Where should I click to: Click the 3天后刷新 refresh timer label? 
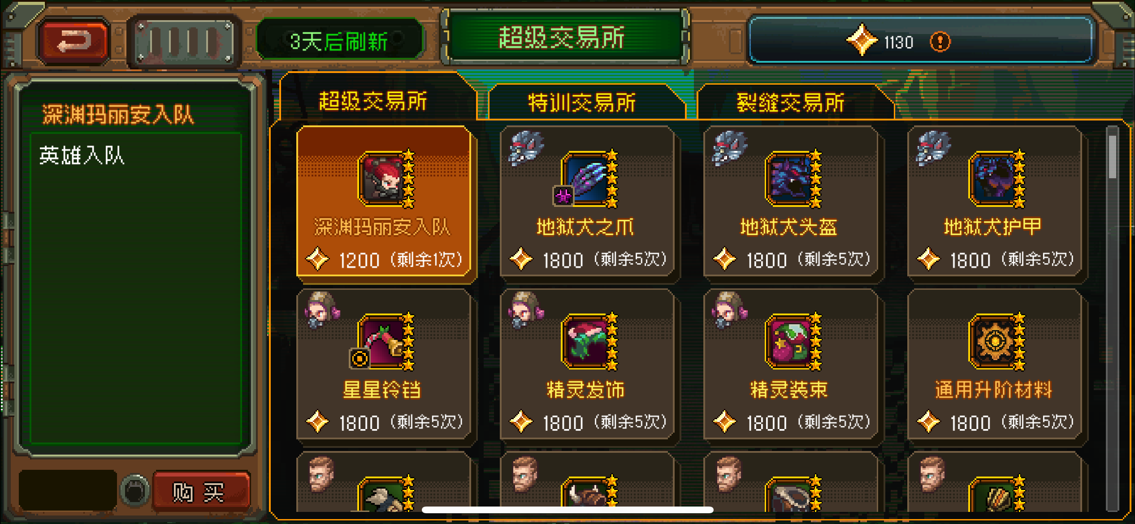tap(339, 42)
